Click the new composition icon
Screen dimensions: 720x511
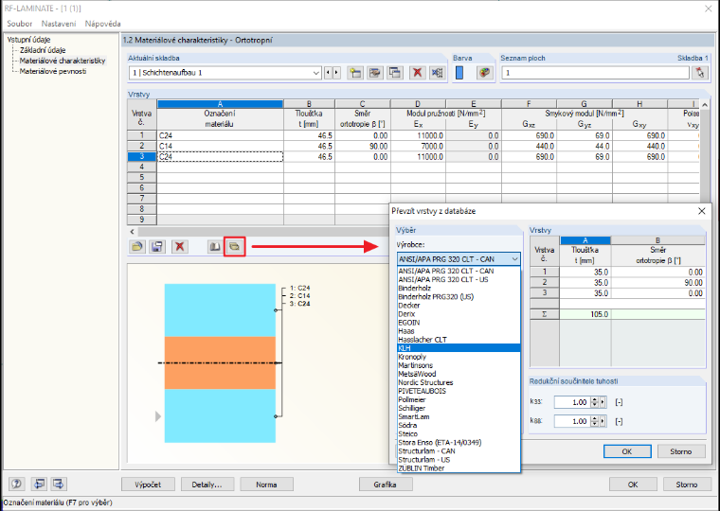click(x=355, y=73)
